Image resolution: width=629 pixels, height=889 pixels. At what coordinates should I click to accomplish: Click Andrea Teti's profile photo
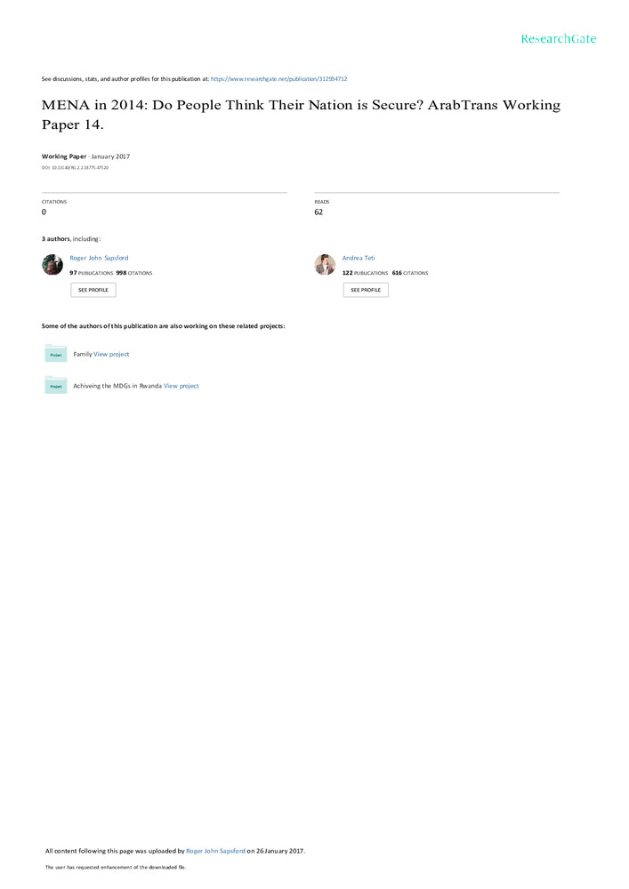coord(325,265)
